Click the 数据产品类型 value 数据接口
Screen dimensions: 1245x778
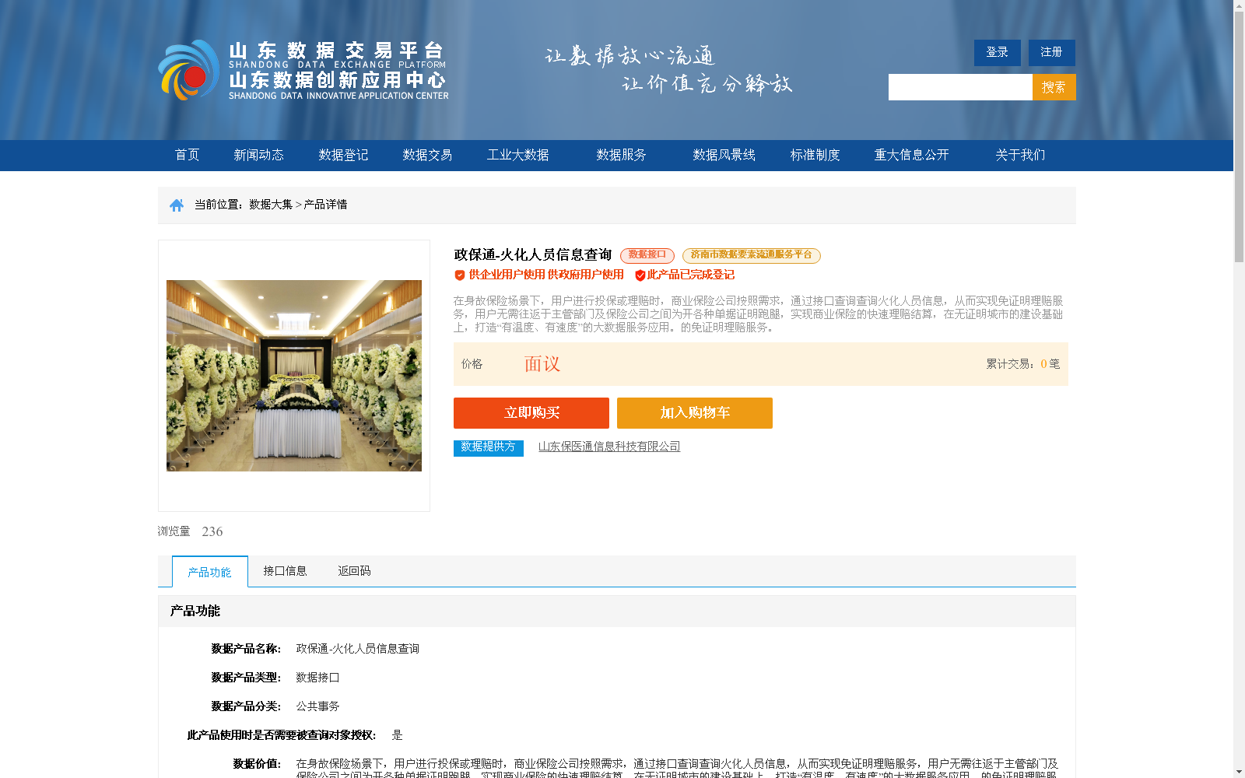317,678
